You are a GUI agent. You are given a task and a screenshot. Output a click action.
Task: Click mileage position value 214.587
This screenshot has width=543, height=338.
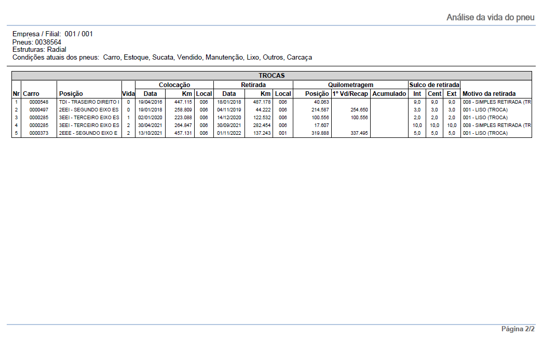[320, 110]
